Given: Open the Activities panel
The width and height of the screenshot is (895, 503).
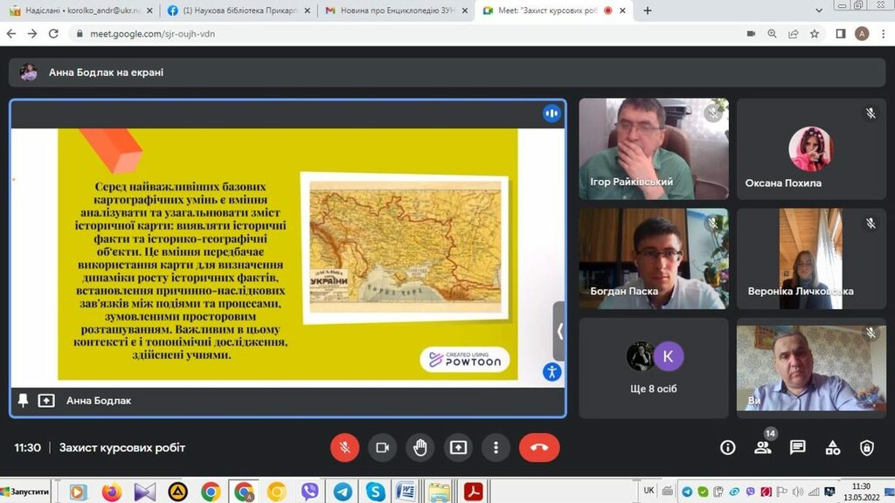Looking at the screenshot, I should point(832,448).
